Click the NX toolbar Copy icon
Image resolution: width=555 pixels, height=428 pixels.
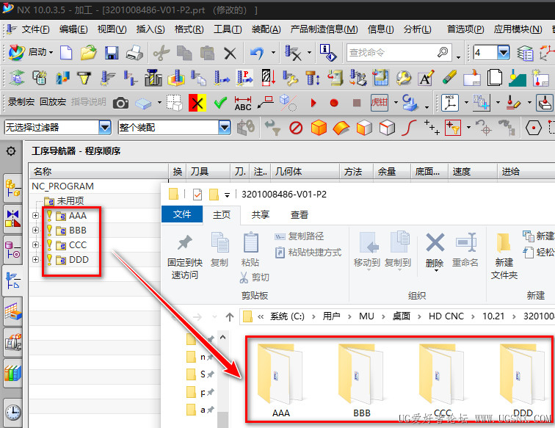coord(184,53)
